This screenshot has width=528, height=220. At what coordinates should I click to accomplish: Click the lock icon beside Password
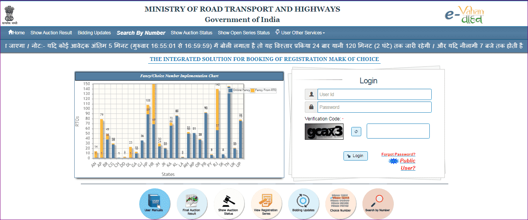[x=311, y=107]
